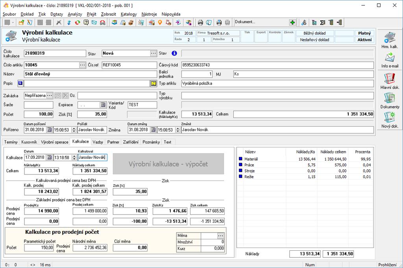The width and height of the screenshot is (403, 268).
Task: Open Dokumenty from the side panel
Action: pyautogui.click(x=390, y=101)
